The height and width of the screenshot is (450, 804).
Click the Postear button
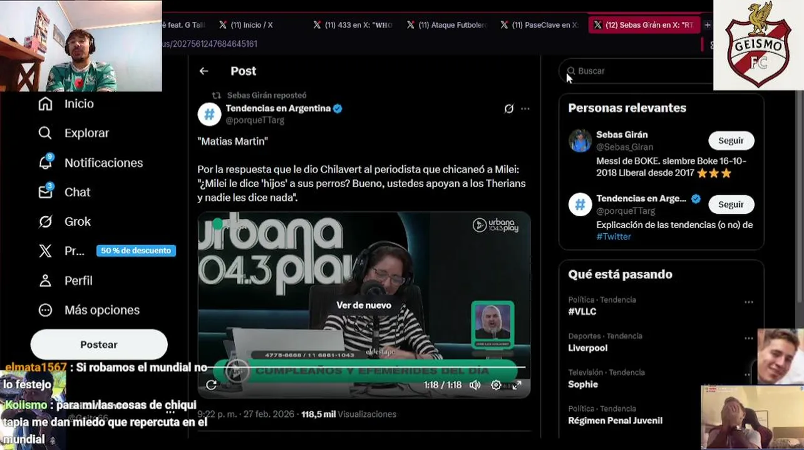point(99,344)
